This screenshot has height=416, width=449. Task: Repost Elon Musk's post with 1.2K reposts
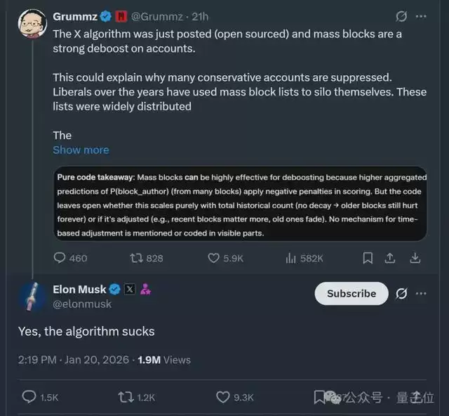point(126,397)
